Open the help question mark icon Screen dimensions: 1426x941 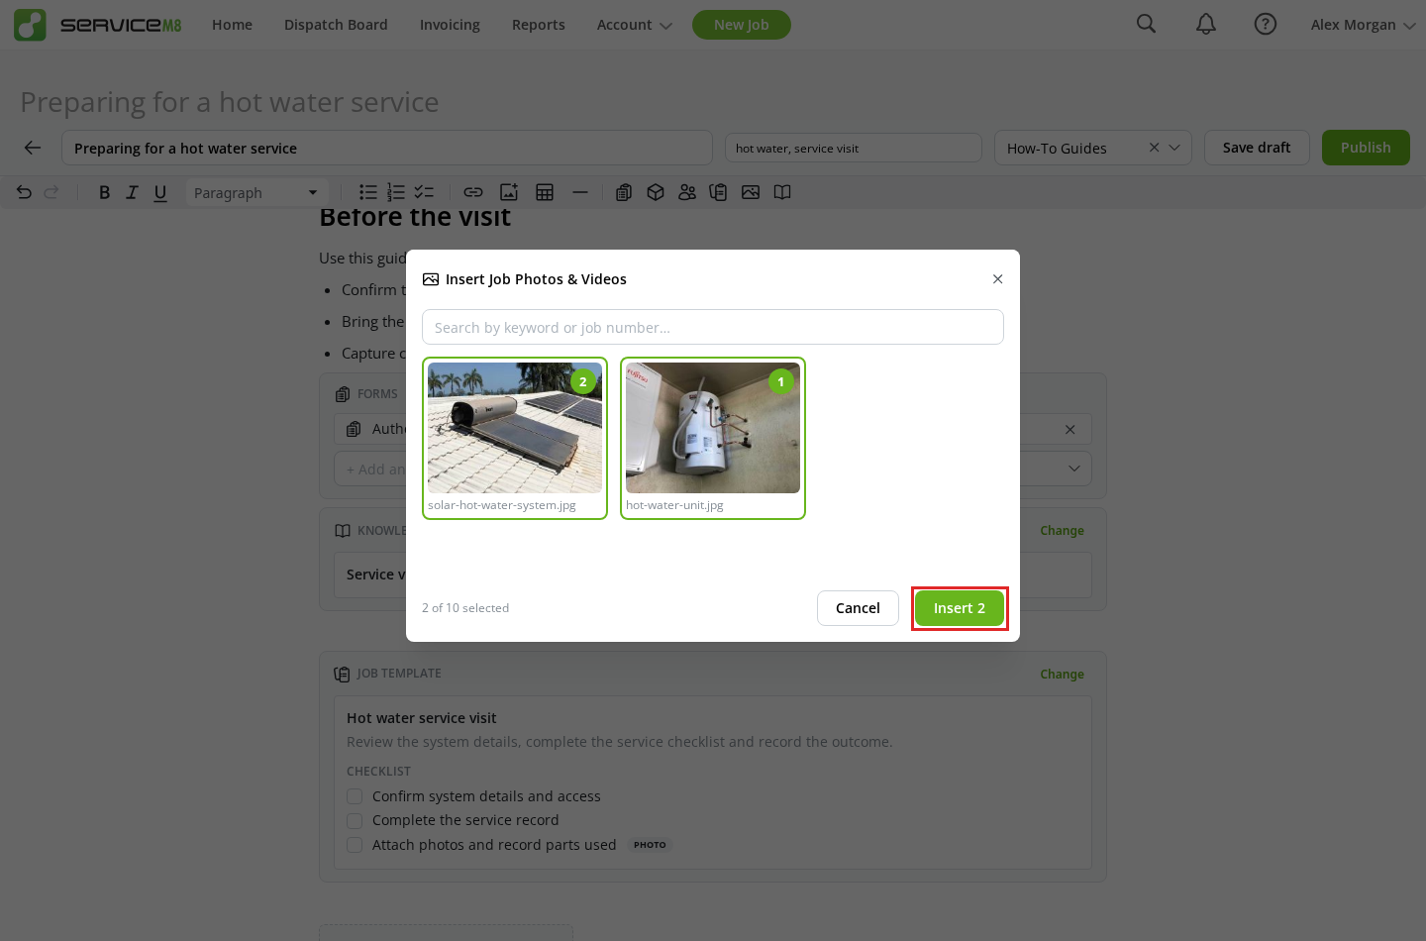(x=1266, y=24)
